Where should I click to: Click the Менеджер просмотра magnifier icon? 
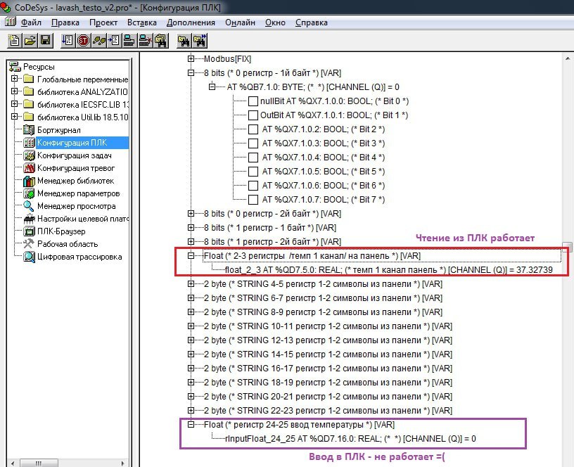tap(29, 206)
